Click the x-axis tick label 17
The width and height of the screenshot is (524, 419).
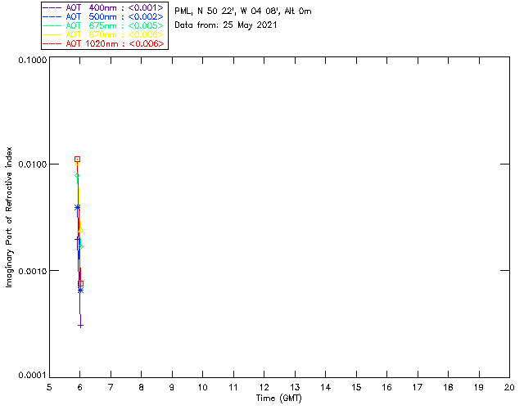tap(418, 388)
